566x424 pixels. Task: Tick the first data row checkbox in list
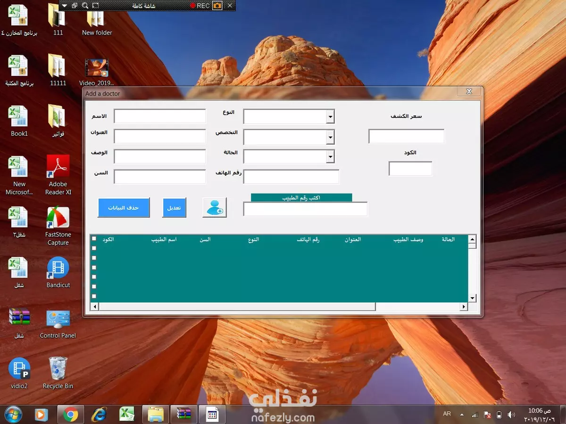pos(94,248)
